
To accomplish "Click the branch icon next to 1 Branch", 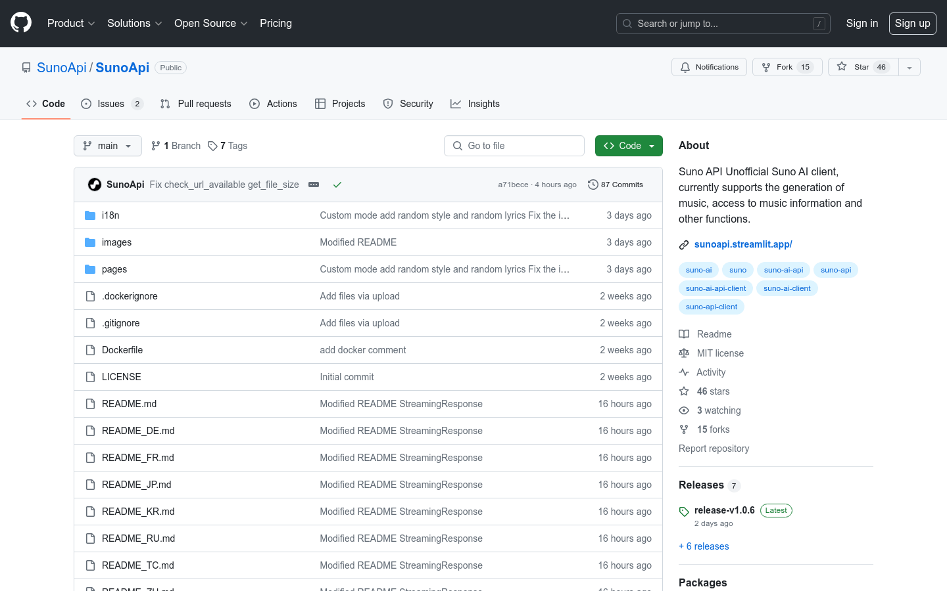I will [x=156, y=146].
